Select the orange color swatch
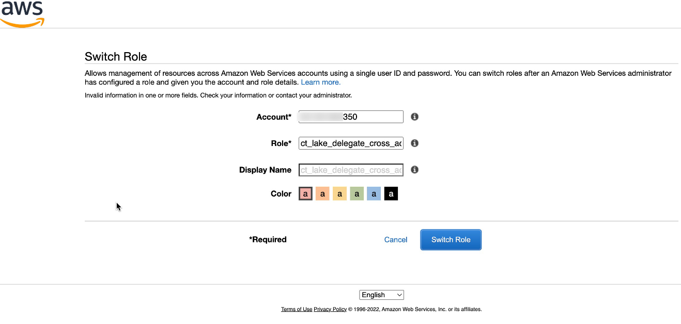The width and height of the screenshot is (681, 324). [x=322, y=193]
